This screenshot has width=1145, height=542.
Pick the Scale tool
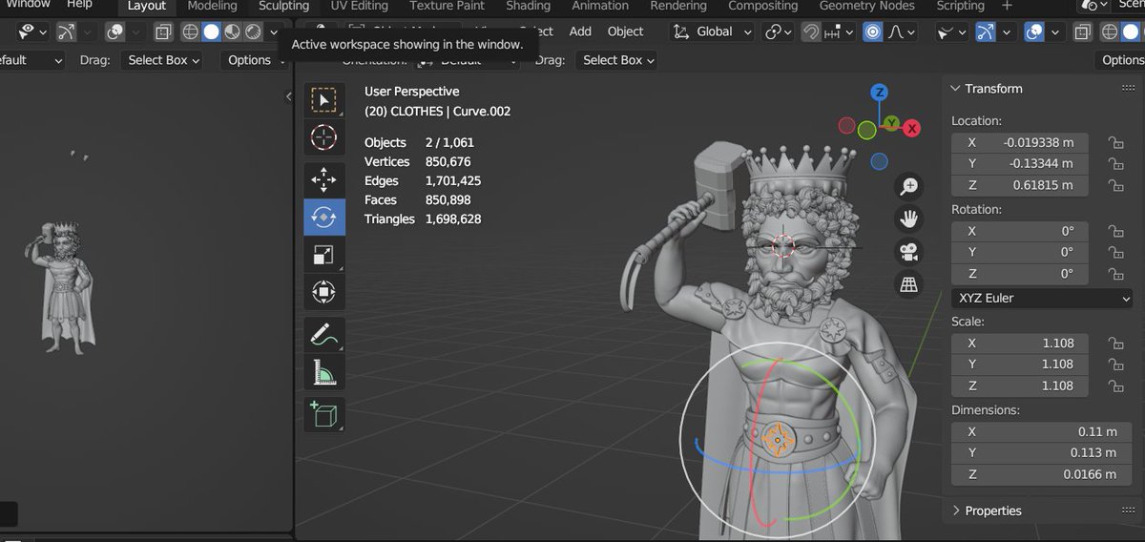tap(323, 254)
